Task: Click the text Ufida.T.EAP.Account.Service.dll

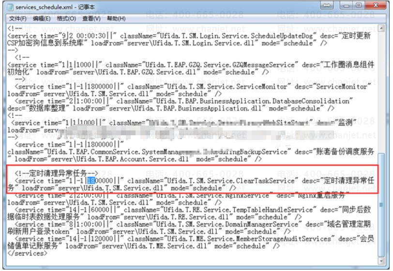Action: pyautogui.click(x=132, y=159)
